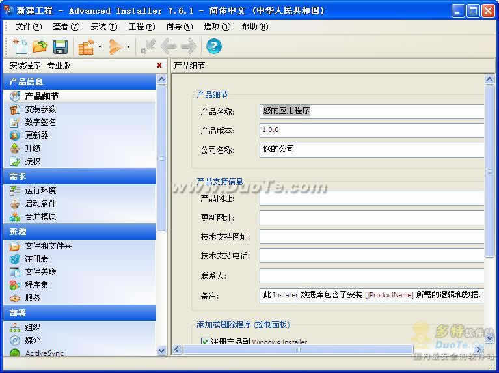The height and width of the screenshot is (373, 499).
Task: Click the main panel horizontal scrollbar thumb
Action: click(298, 350)
